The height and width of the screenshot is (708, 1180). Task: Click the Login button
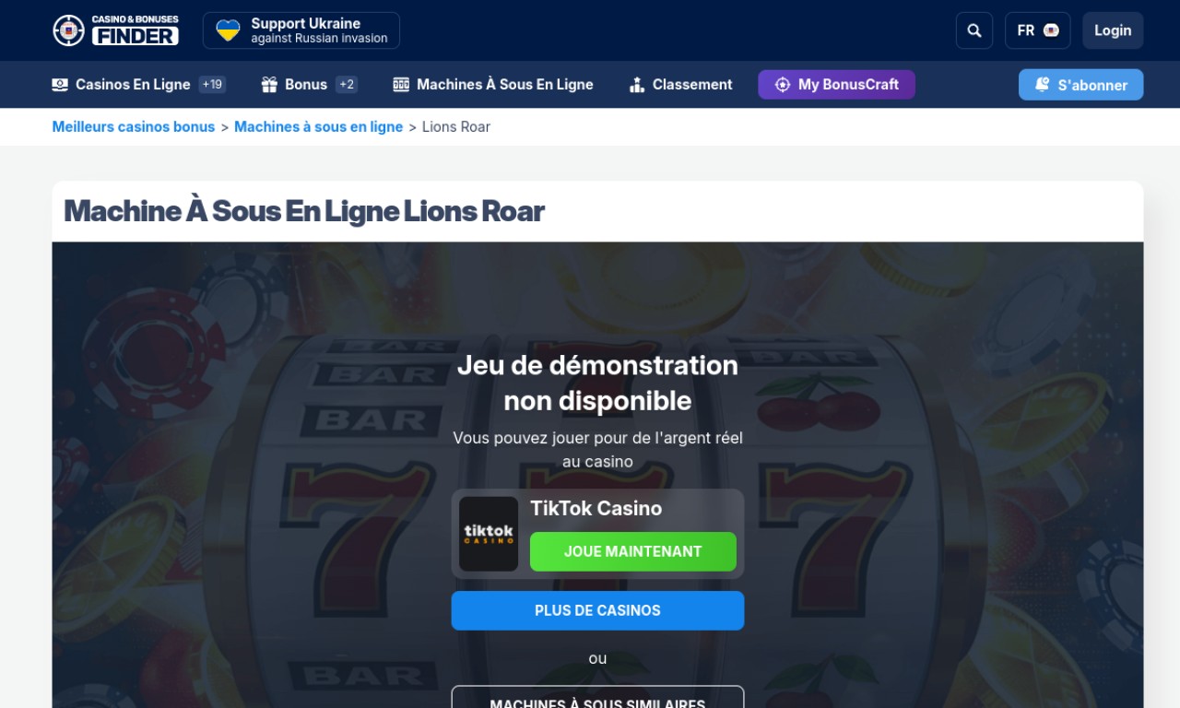tap(1113, 30)
